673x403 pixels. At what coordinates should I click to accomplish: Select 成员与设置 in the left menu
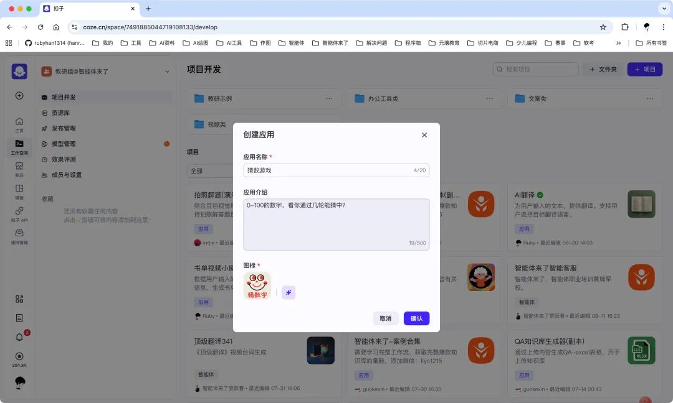105,175
